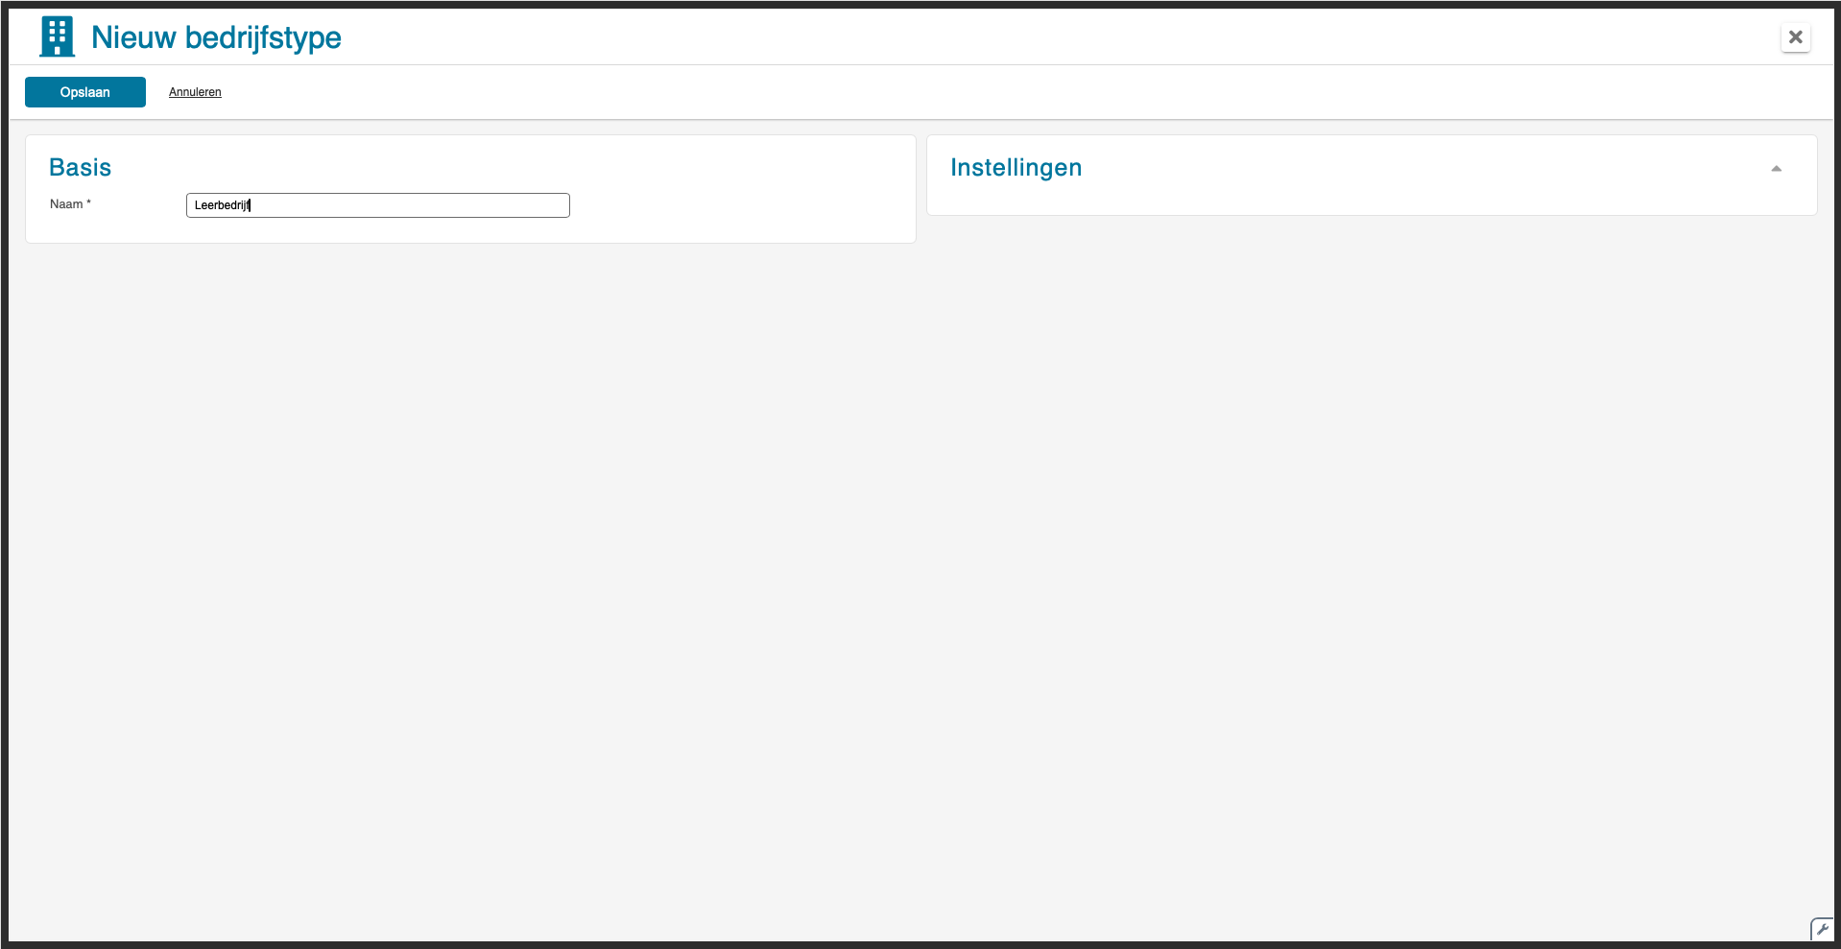
Task: Place the cursor in the Leerbedrijf text
Action: pos(222,205)
